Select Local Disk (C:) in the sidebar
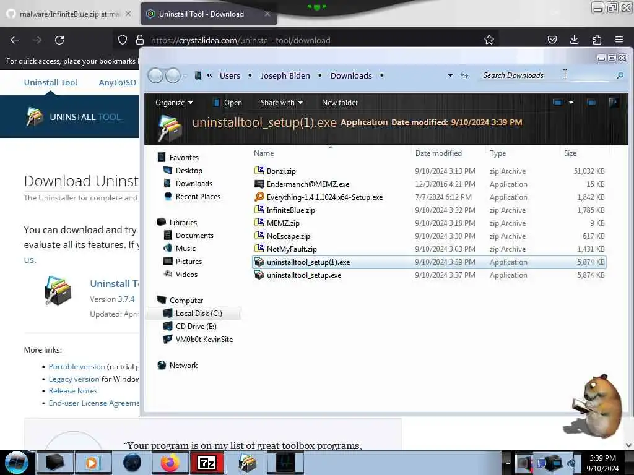The height and width of the screenshot is (475, 634). pyautogui.click(x=199, y=314)
